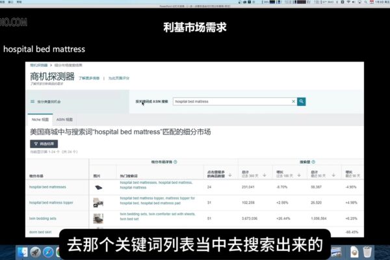Screen dimensions: 390x260
Task: Click top search terms for hospital bed mattresses
Action: click(156, 185)
